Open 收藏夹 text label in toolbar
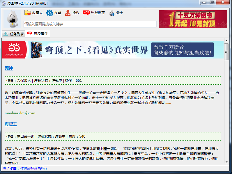This screenshot has height=174, width=232. click(x=38, y=13)
